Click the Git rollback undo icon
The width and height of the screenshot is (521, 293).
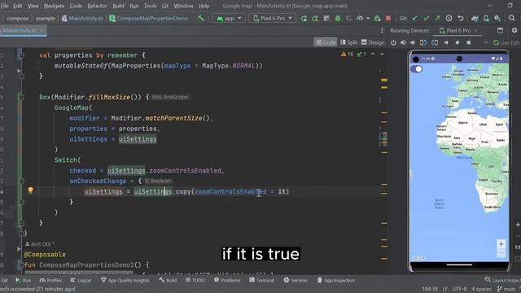(461, 18)
